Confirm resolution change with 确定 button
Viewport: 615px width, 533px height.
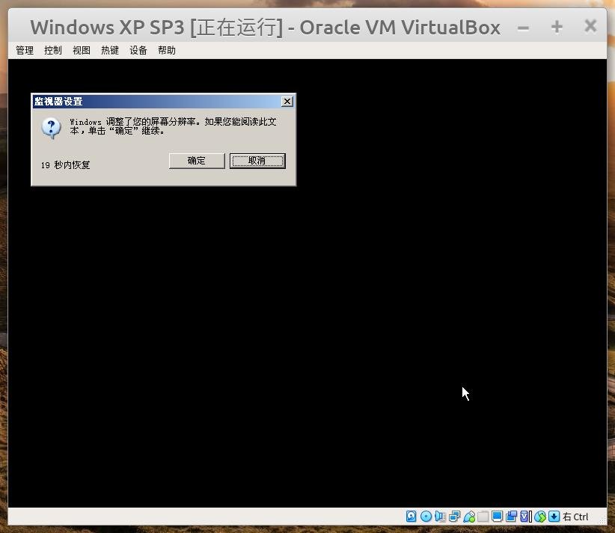tap(196, 161)
